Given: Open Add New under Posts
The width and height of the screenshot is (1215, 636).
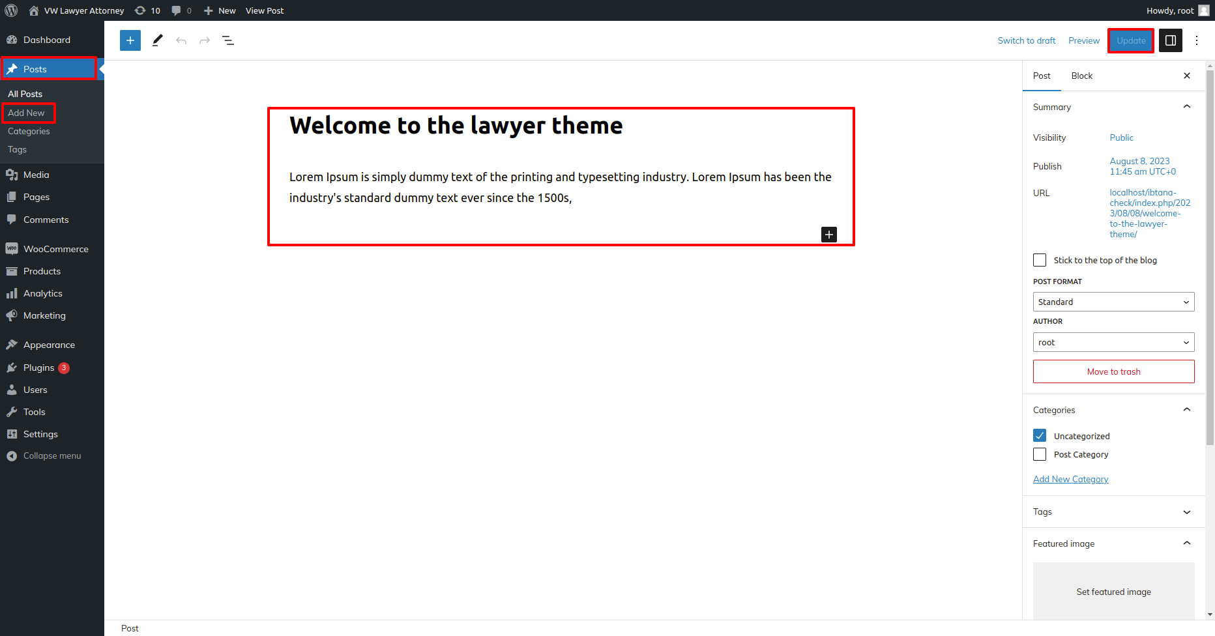Looking at the screenshot, I should [26, 113].
